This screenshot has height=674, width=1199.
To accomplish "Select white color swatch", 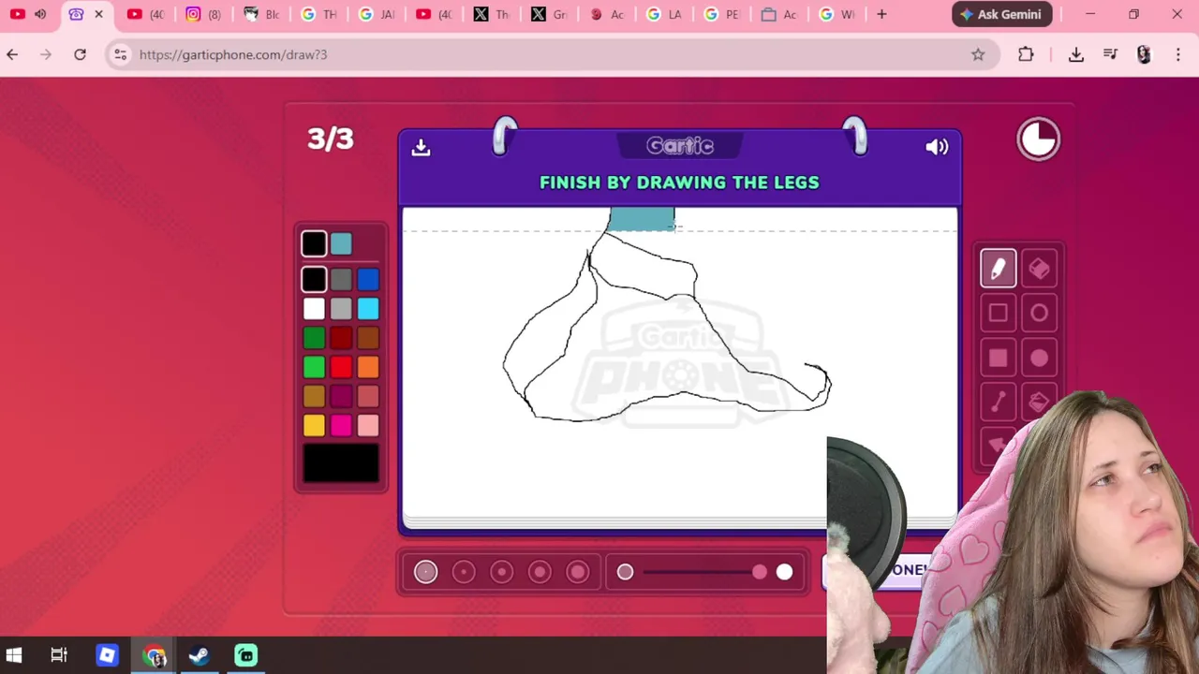I will click(314, 308).
